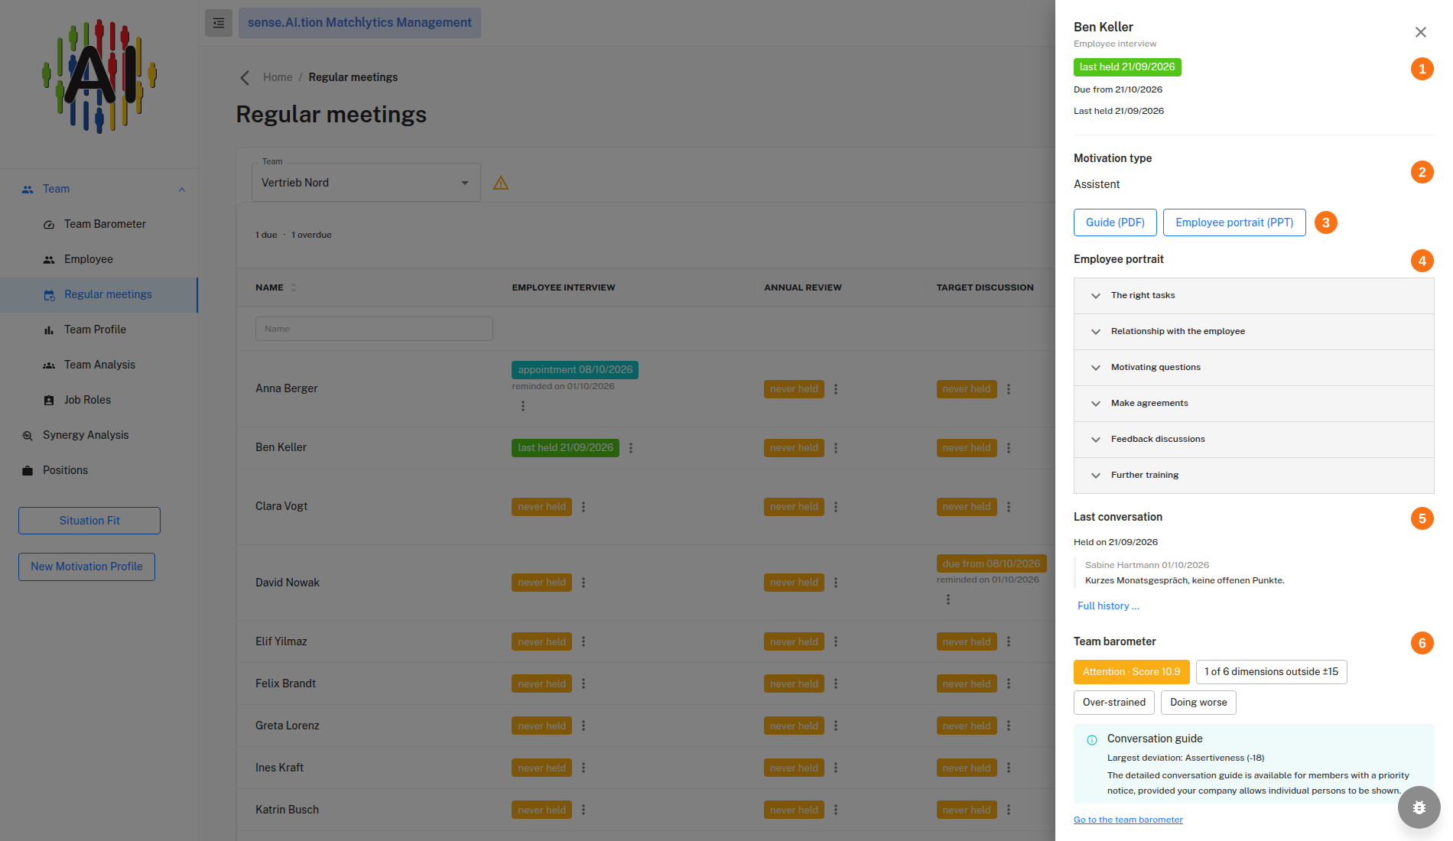Download the Guide (PDF)
This screenshot has width=1453, height=841.
pyautogui.click(x=1115, y=222)
